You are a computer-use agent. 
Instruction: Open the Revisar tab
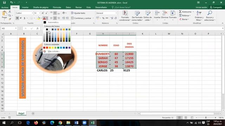pos(78,7)
